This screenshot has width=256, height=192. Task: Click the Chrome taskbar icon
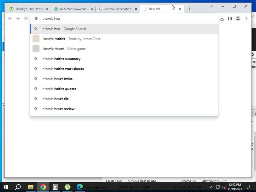(x=43, y=187)
